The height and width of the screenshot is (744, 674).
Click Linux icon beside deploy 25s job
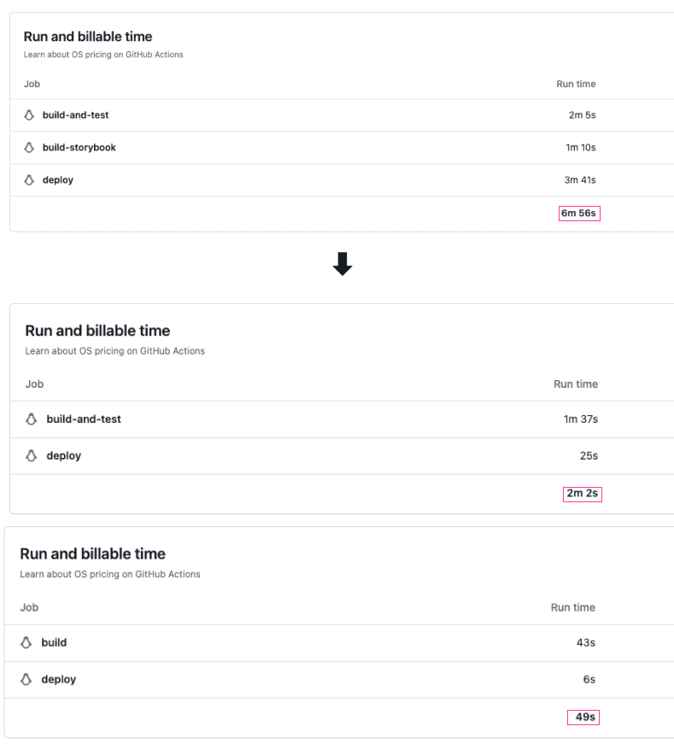[32, 455]
